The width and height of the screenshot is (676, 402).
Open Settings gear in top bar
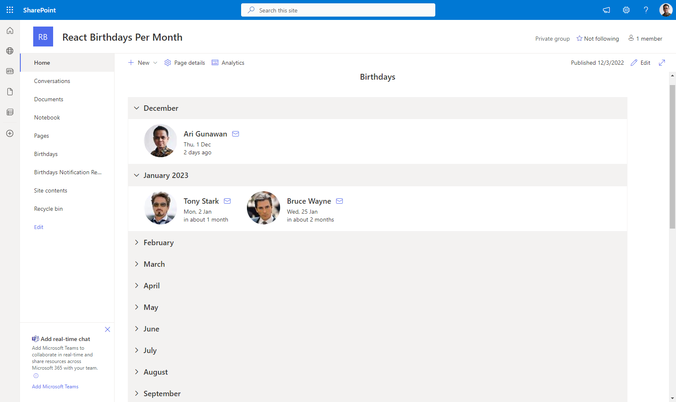[x=626, y=10]
